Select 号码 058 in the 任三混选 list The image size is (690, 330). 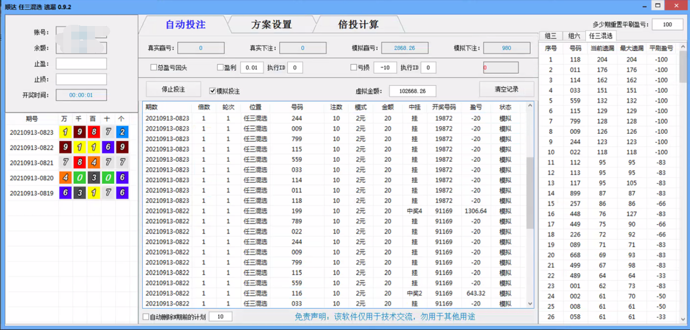(575, 317)
